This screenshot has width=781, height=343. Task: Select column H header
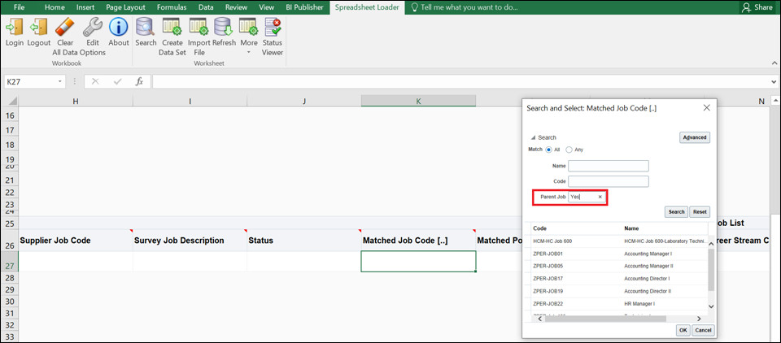click(75, 101)
